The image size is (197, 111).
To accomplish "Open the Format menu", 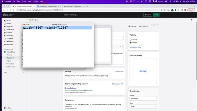I will click(x=24, y=1).
